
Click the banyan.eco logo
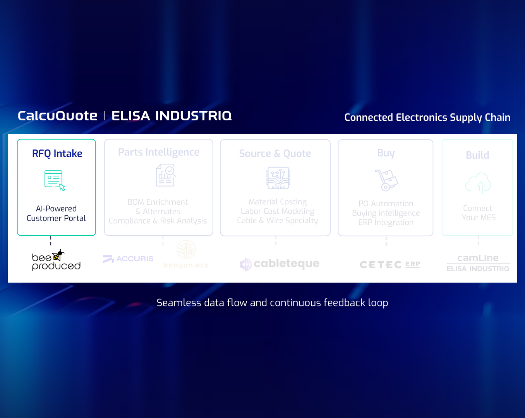(186, 255)
